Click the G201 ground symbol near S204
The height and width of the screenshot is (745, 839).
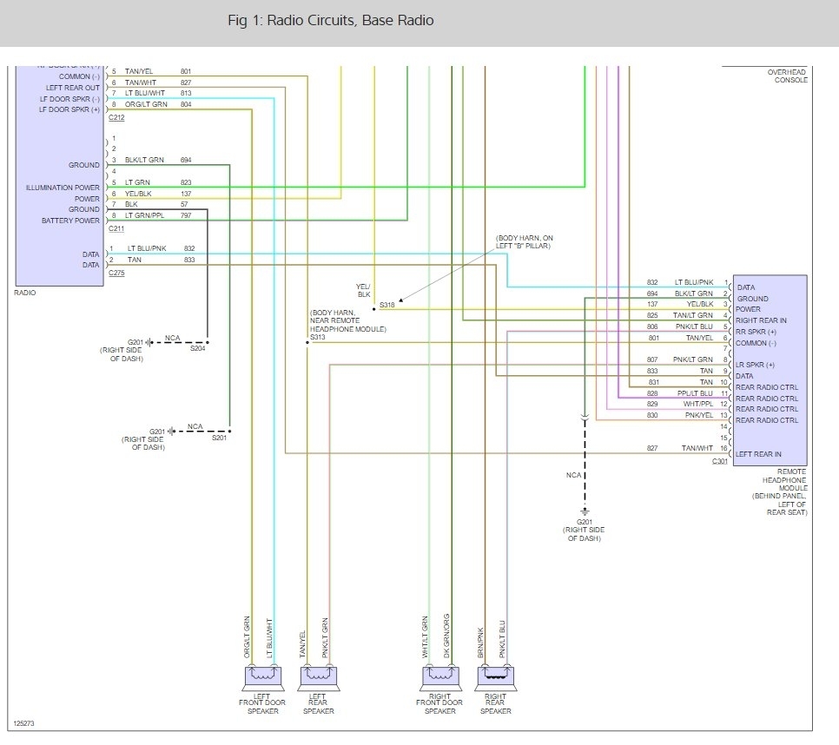149,342
